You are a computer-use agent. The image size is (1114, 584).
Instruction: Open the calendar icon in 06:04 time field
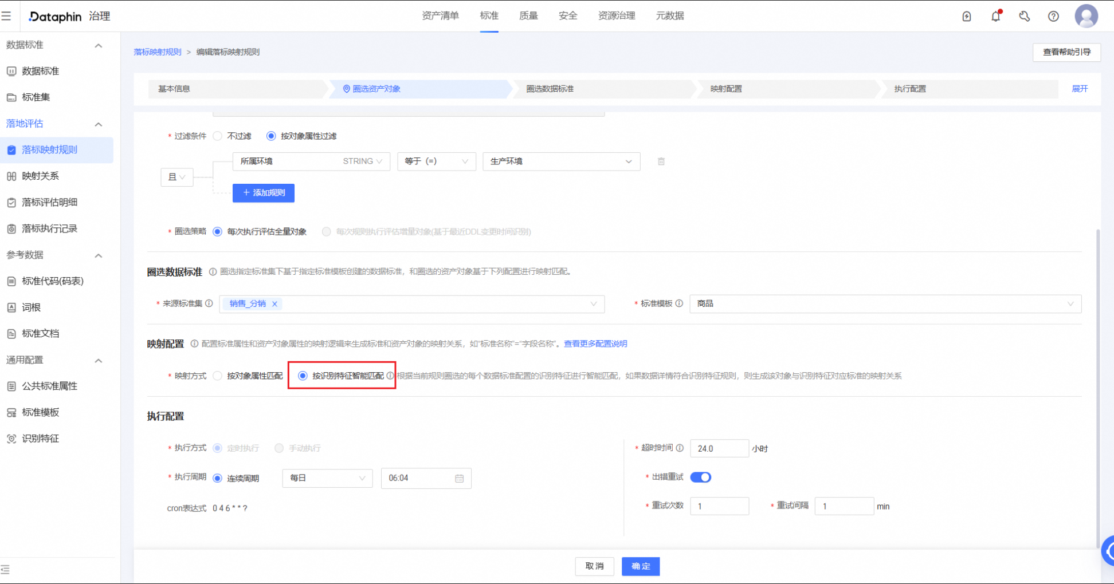coord(460,479)
